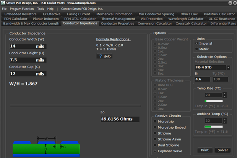Click the Conductor Height input field
The height and width of the screenshot is (158, 237).
click(x=28, y=60)
